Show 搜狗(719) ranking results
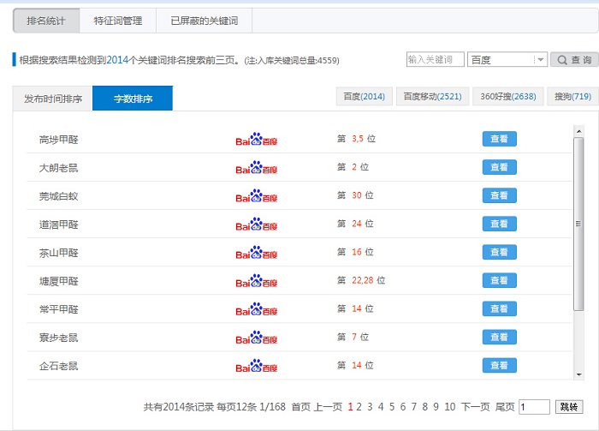Image resolution: width=599 pixels, height=431 pixels. [x=572, y=97]
